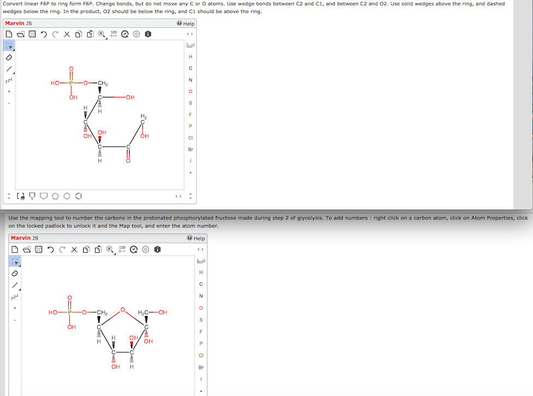Select the Redo icon in the toolbar
The width and height of the screenshot is (533, 396).
click(55, 34)
